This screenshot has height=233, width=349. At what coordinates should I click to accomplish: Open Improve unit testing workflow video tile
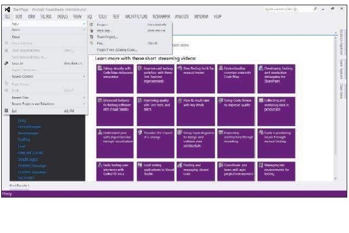point(155,78)
